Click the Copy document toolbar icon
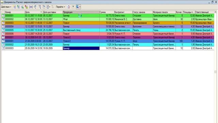This screenshot has width=218, height=123. (18, 7)
